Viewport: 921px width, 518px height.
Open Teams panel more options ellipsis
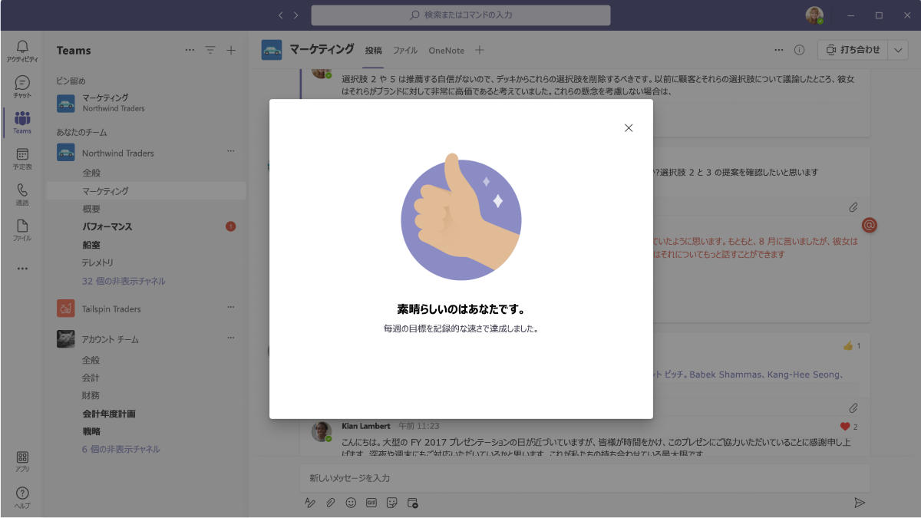[x=190, y=51]
